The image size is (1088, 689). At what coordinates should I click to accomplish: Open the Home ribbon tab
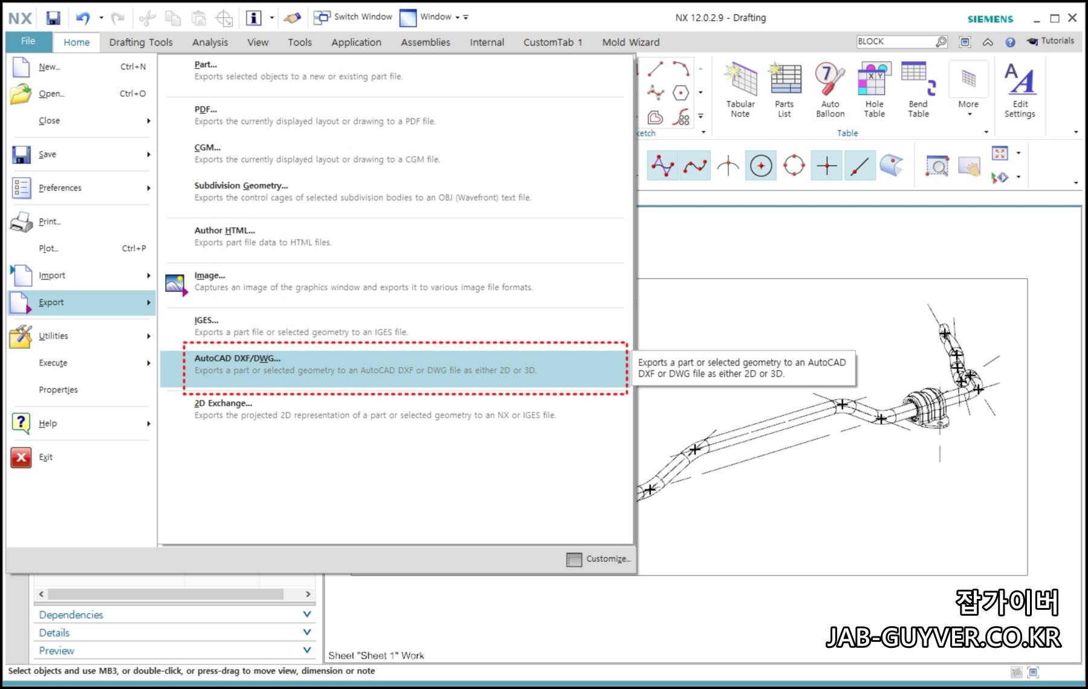(x=77, y=42)
